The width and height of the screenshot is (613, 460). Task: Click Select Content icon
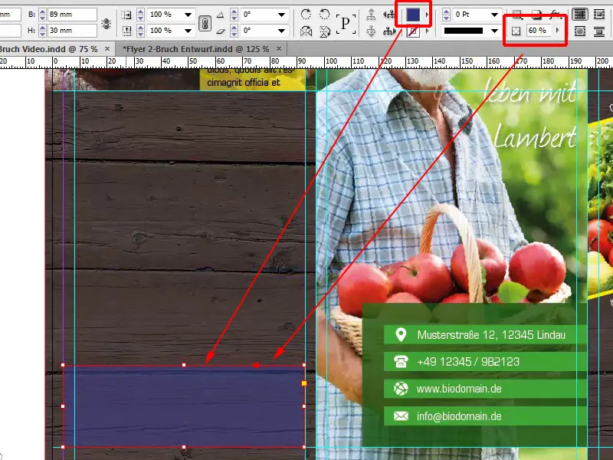(x=371, y=31)
